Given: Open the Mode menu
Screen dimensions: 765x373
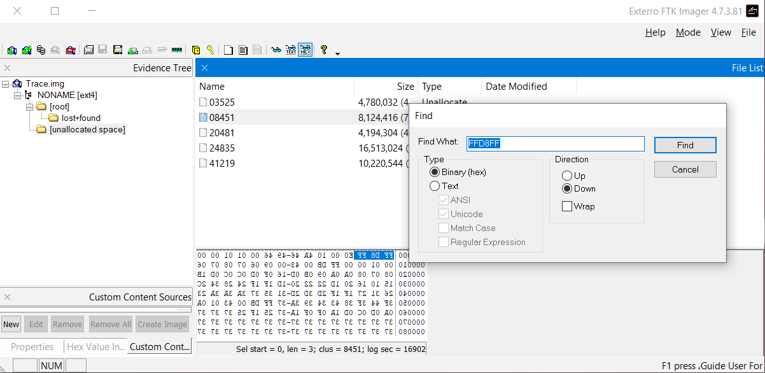Looking at the screenshot, I should pos(688,32).
